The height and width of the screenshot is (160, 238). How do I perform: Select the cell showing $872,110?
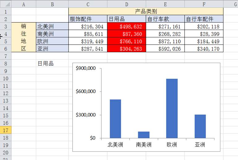[x=165, y=41]
